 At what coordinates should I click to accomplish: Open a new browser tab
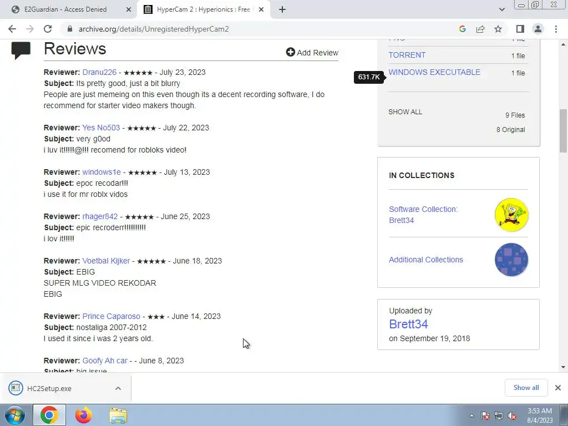pyautogui.click(x=282, y=9)
